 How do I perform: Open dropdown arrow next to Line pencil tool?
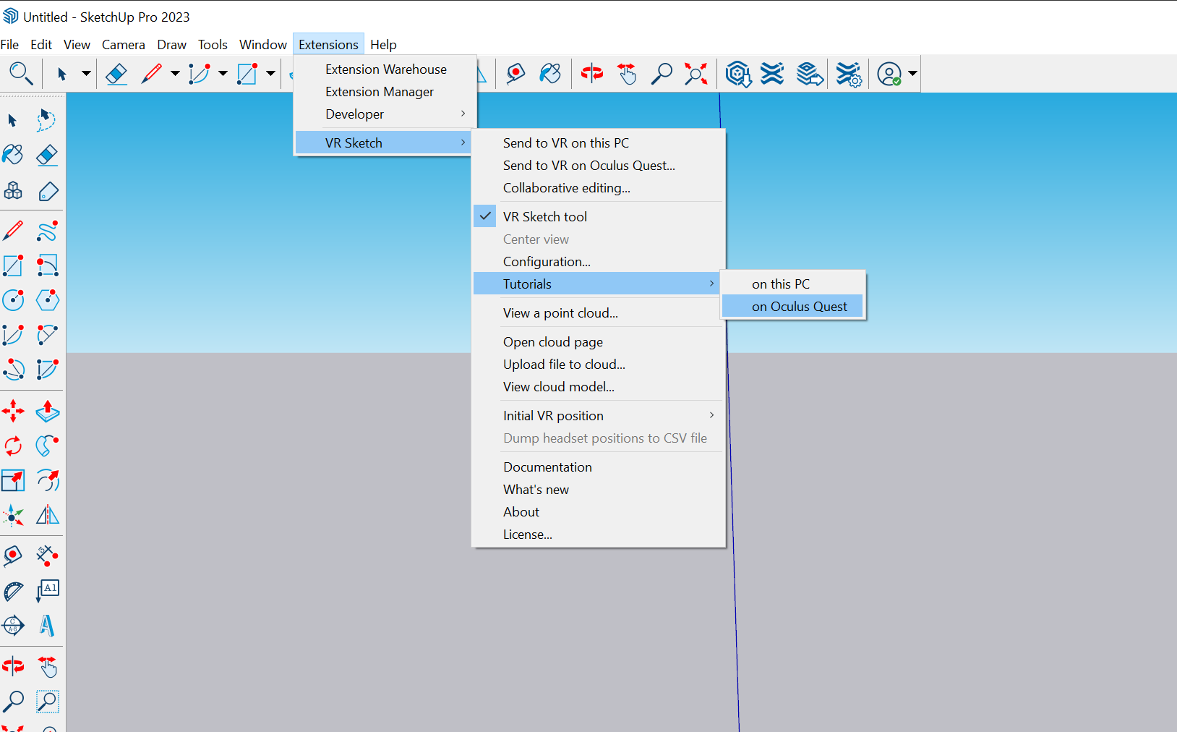click(x=175, y=73)
